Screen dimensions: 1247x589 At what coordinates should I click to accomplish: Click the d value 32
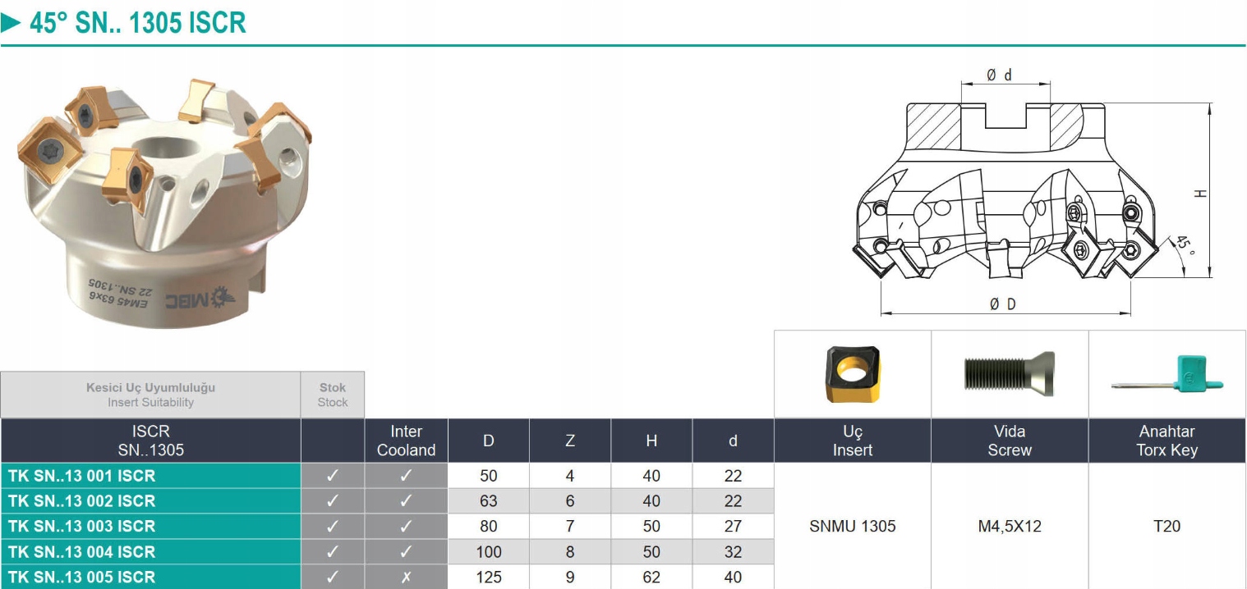pos(733,552)
